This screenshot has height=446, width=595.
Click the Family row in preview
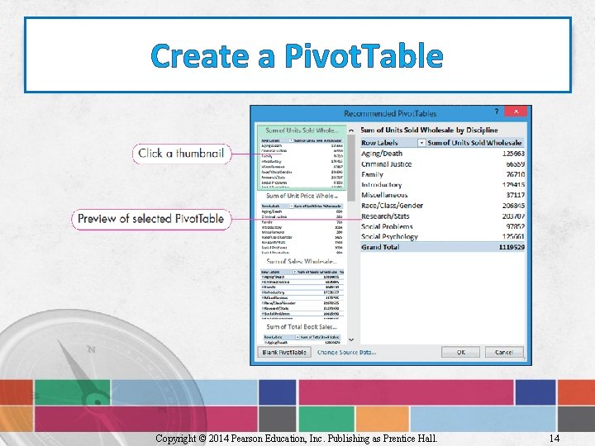(x=442, y=174)
